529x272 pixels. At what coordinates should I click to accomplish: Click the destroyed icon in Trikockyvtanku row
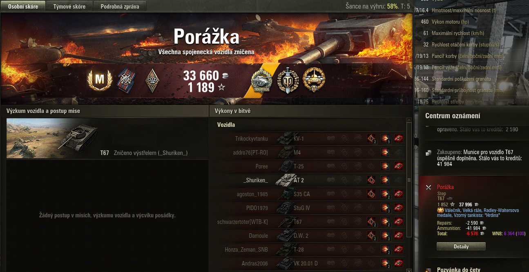coord(398,139)
